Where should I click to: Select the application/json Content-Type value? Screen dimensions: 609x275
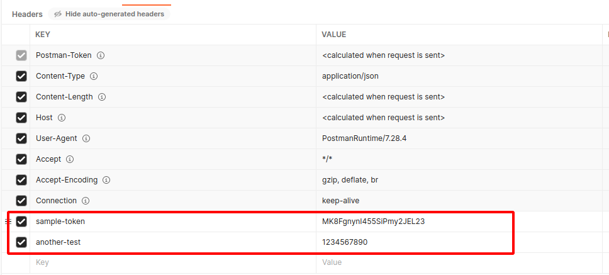click(x=350, y=76)
